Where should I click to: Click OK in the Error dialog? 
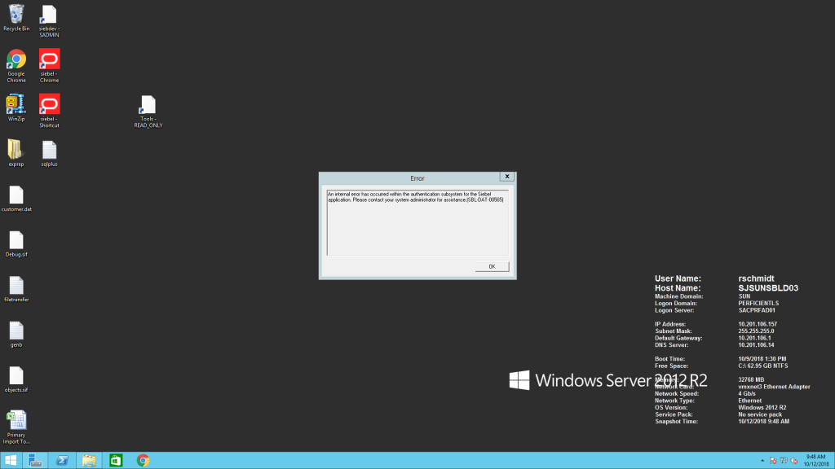point(492,266)
